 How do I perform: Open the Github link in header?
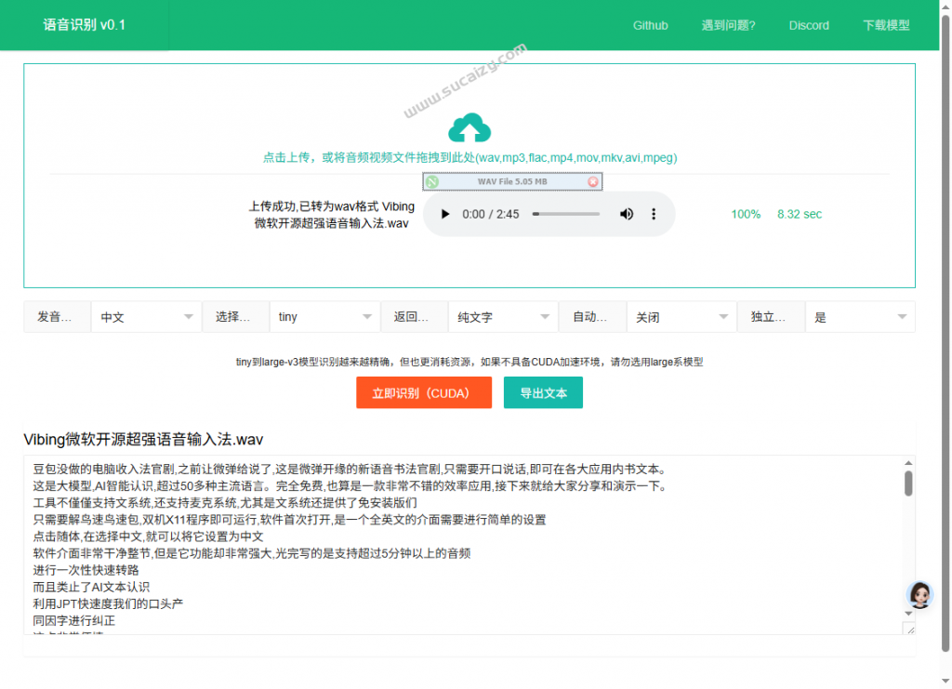[x=651, y=25]
